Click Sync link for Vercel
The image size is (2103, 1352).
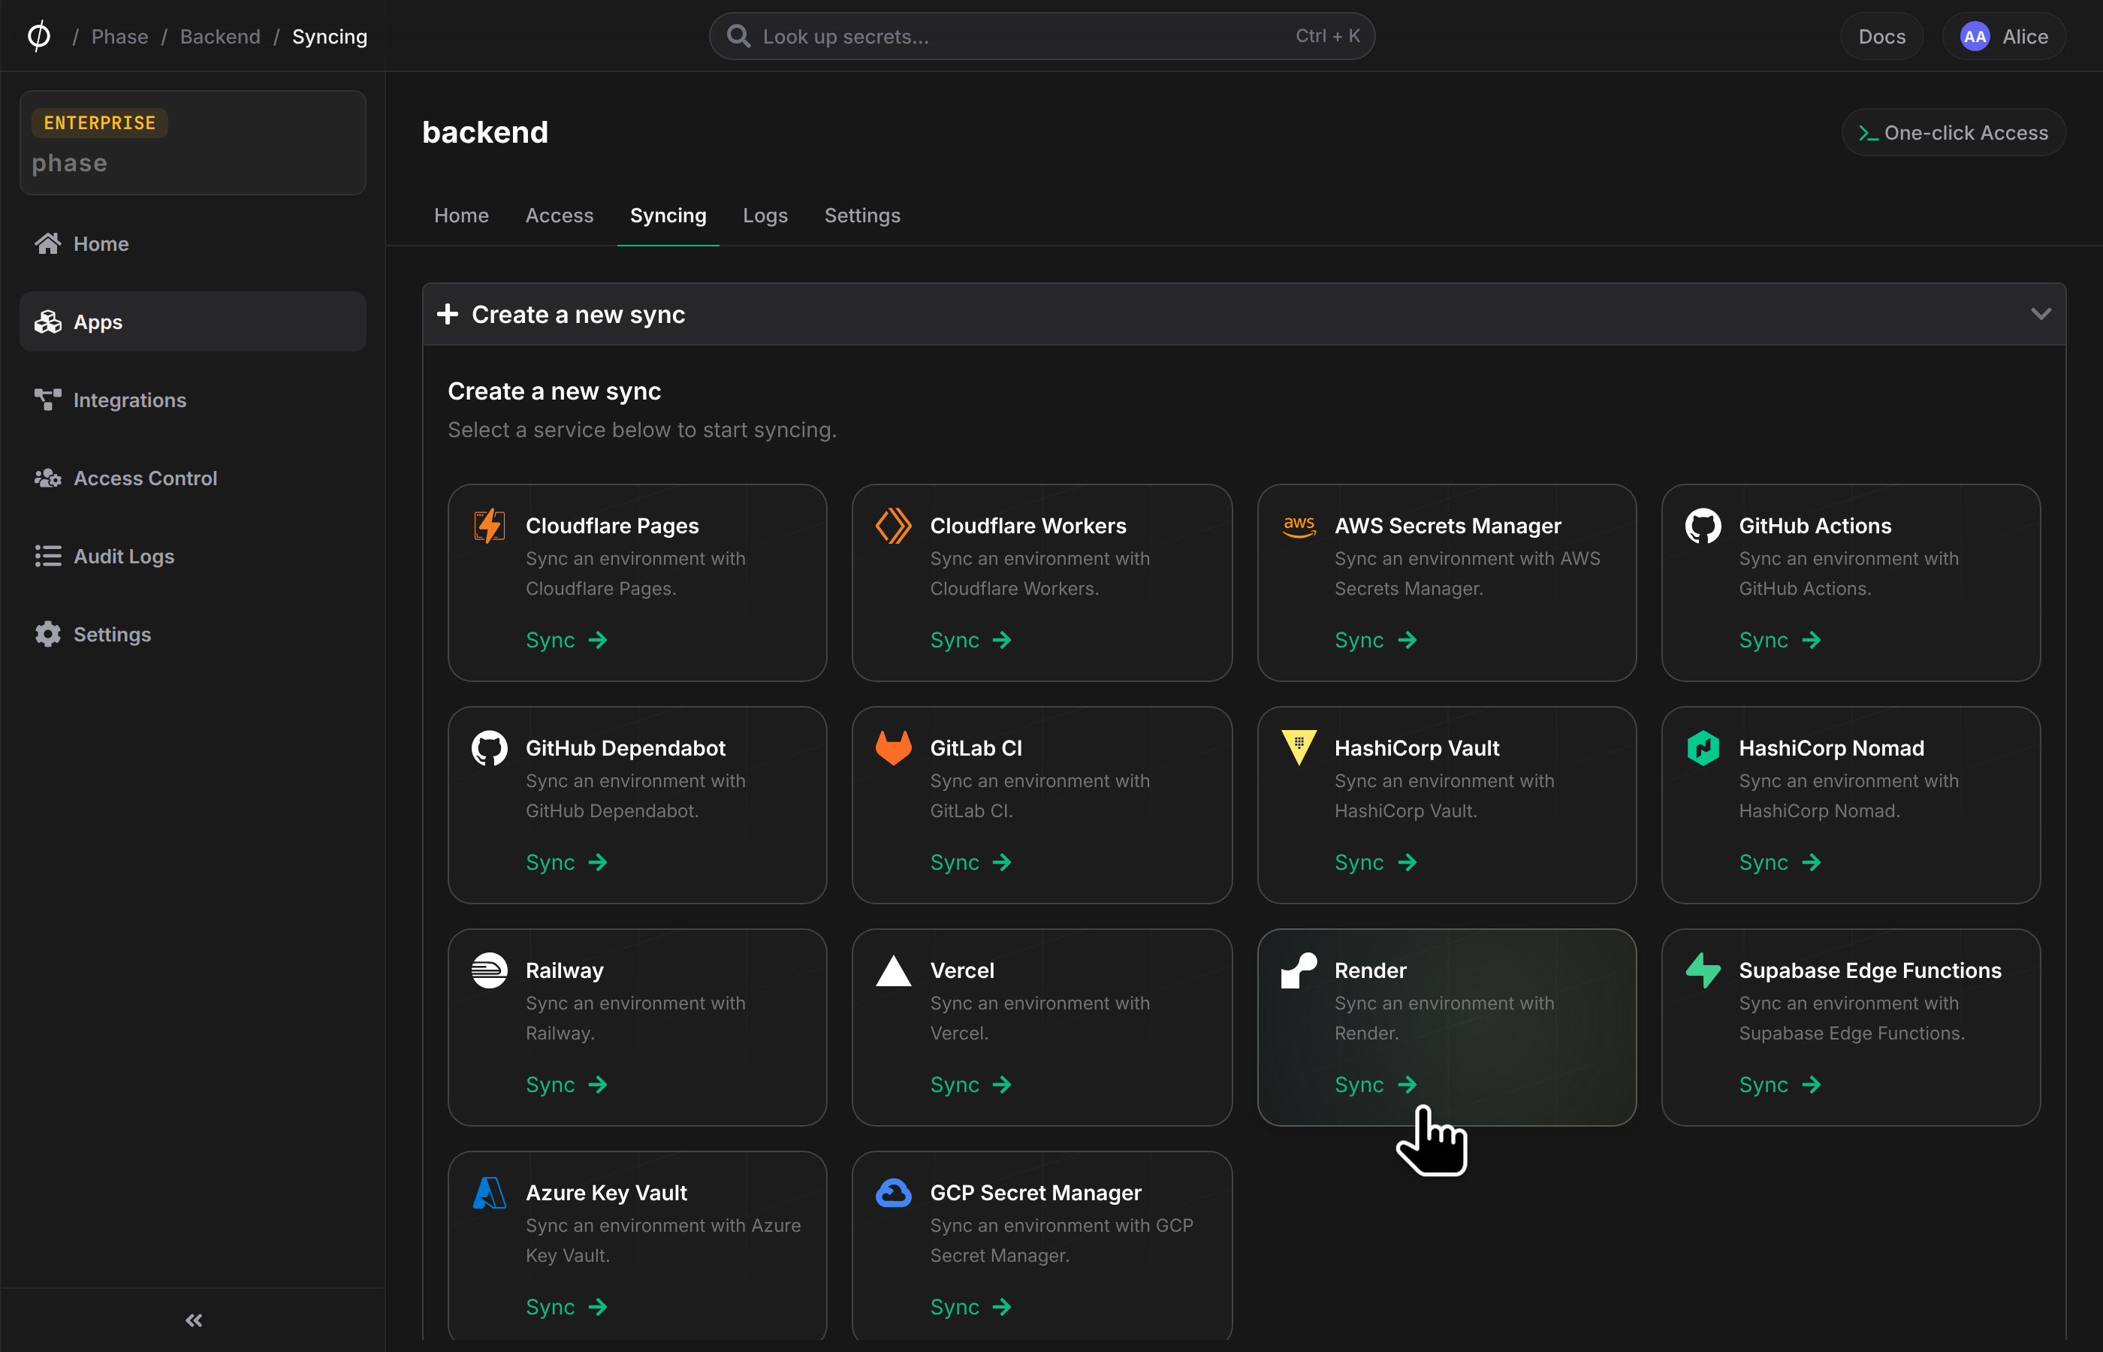[x=970, y=1085]
